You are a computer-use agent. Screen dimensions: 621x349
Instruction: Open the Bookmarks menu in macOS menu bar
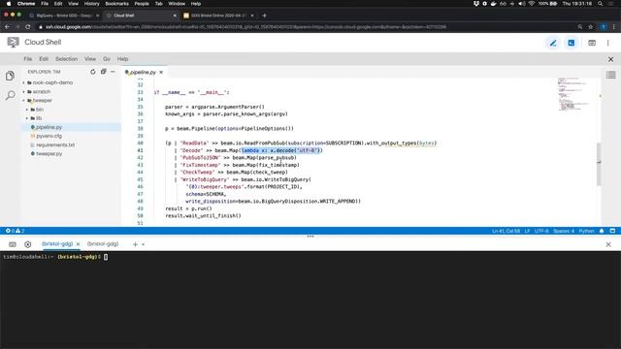click(x=116, y=4)
